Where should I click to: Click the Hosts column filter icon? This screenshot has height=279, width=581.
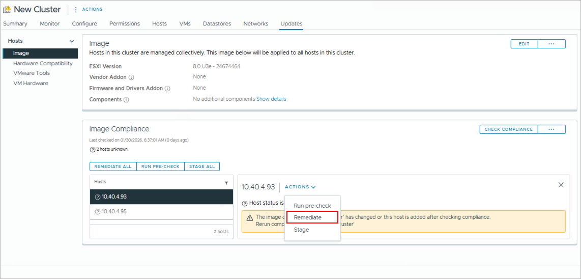[226, 182]
